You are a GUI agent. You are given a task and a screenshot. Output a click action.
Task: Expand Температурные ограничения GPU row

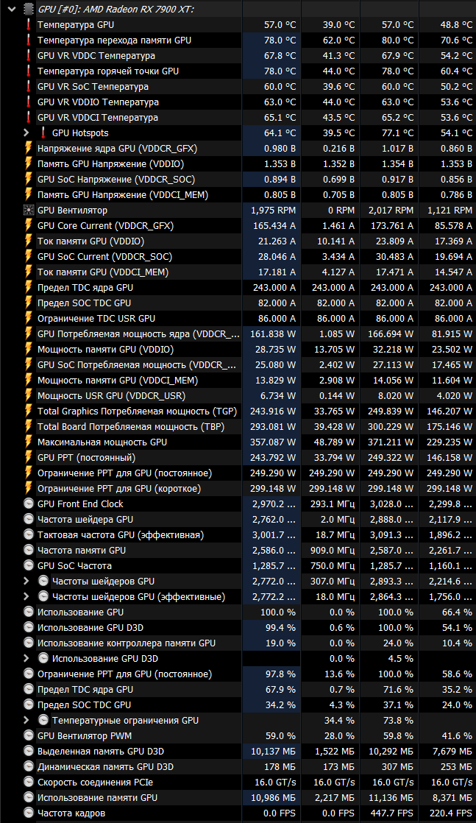click(x=26, y=720)
